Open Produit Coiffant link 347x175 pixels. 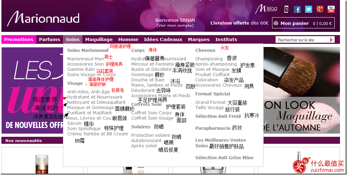pos(213,75)
